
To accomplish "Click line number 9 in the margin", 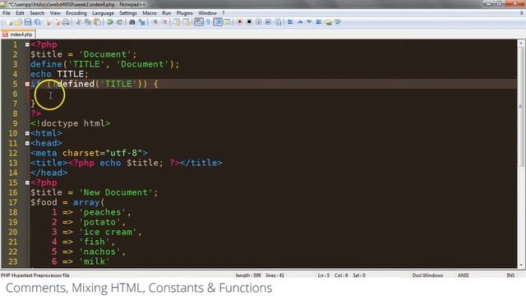I will point(15,123).
